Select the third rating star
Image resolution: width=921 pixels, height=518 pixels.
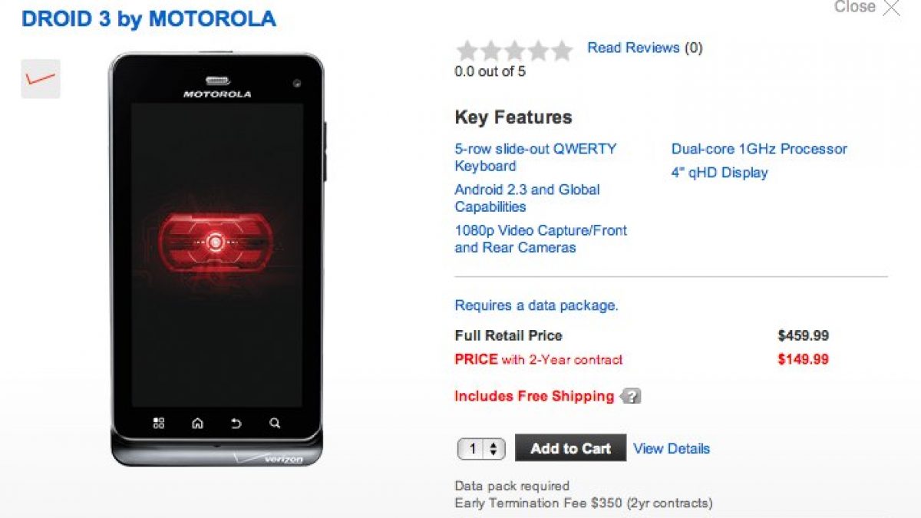pos(514,51)
